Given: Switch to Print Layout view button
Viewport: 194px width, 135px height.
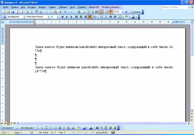Looking at the screenshot, I should (x=8, y=123).
